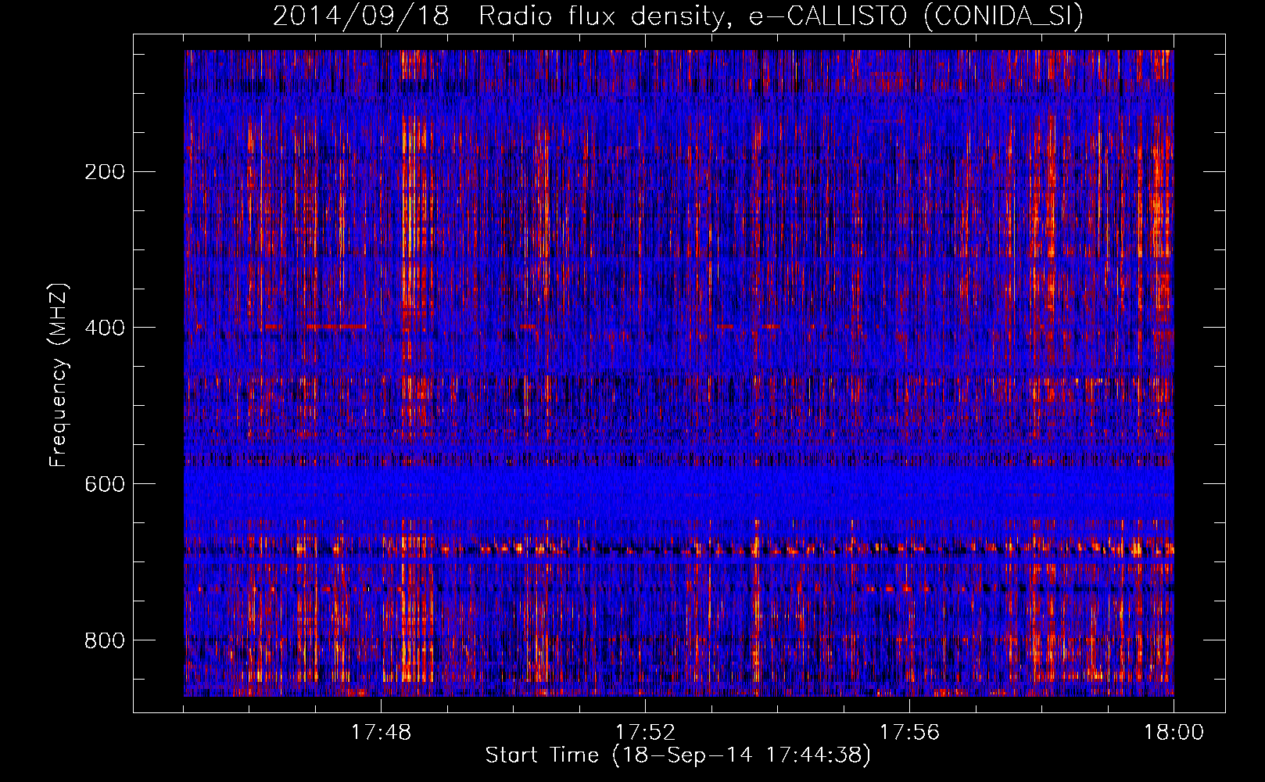Click the 18:00 time tick label

[1174, 733]
